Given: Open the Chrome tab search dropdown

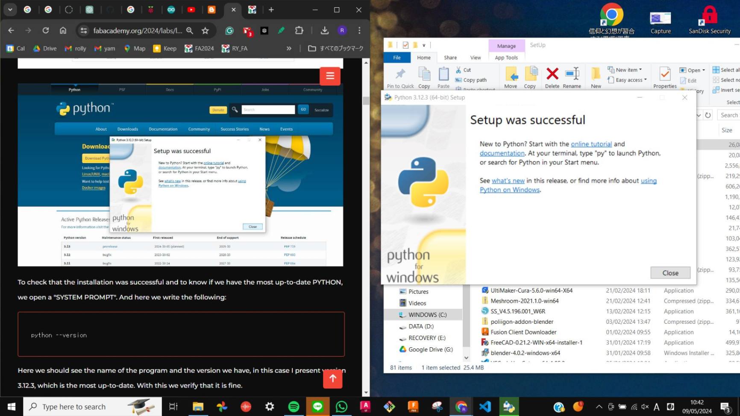Looking at the screenshot, I should [10, 9].
